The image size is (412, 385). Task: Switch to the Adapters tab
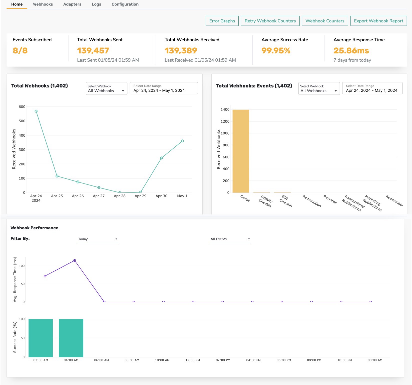(72, 4)
